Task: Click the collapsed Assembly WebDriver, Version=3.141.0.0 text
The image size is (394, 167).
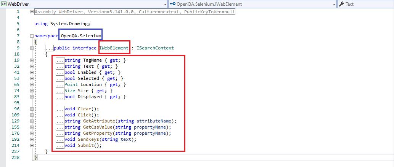Action: pyautogui.click(x=135, y=11)
